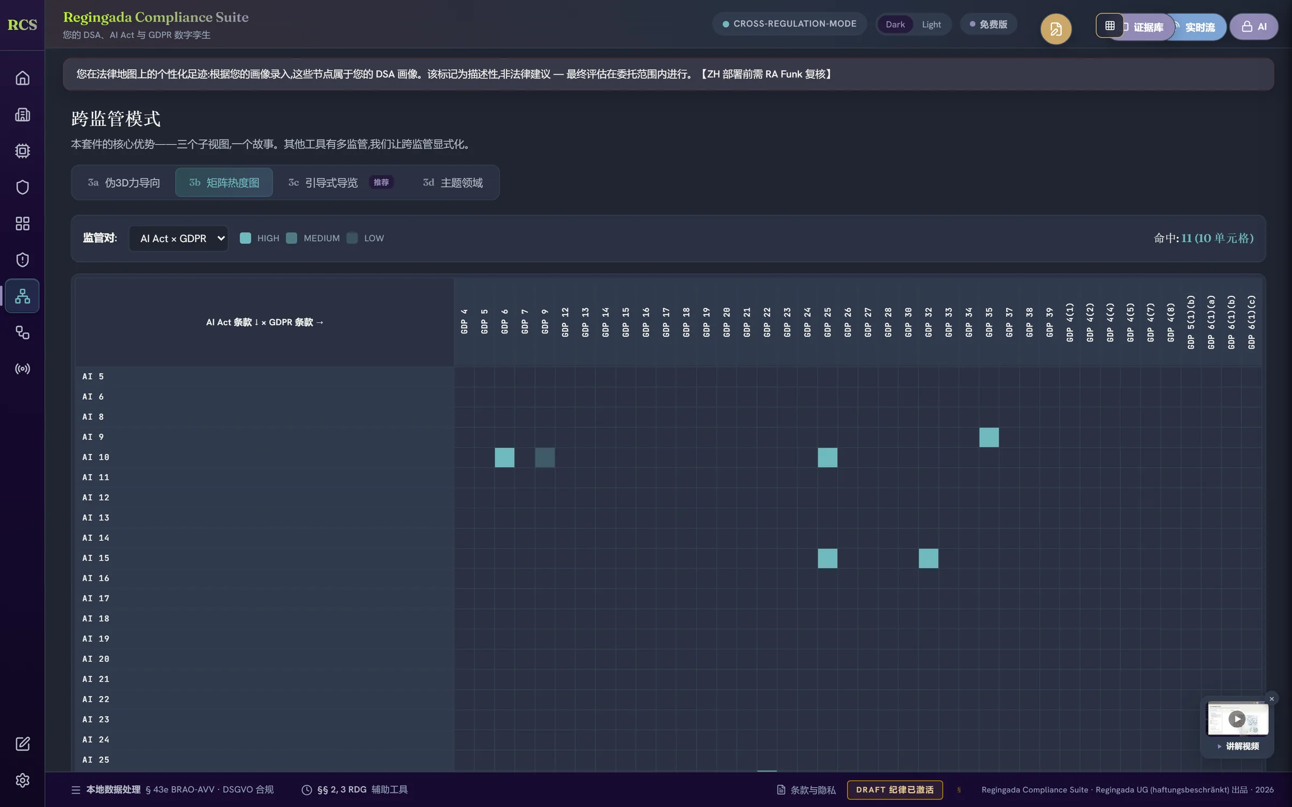Click the AI 12 row label

click(96, 498)
